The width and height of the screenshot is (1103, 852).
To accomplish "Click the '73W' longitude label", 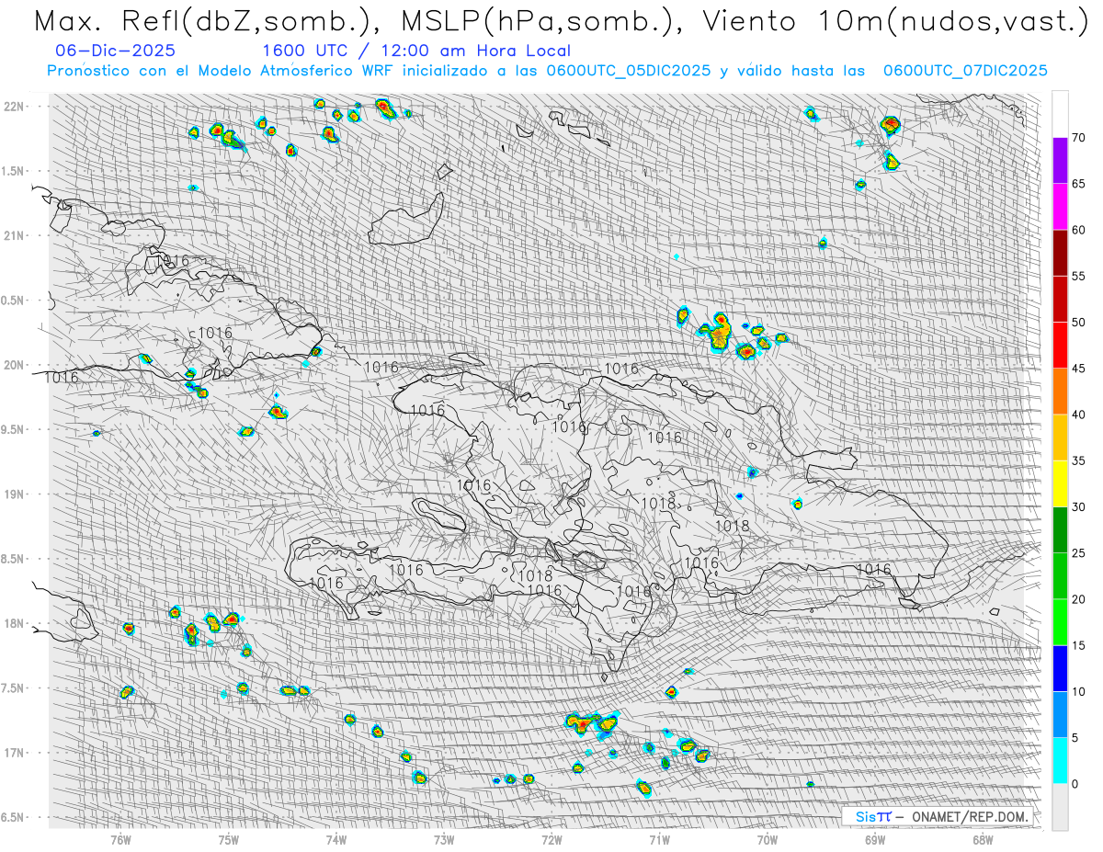I will pyautogui.click(x=444, y=839).
